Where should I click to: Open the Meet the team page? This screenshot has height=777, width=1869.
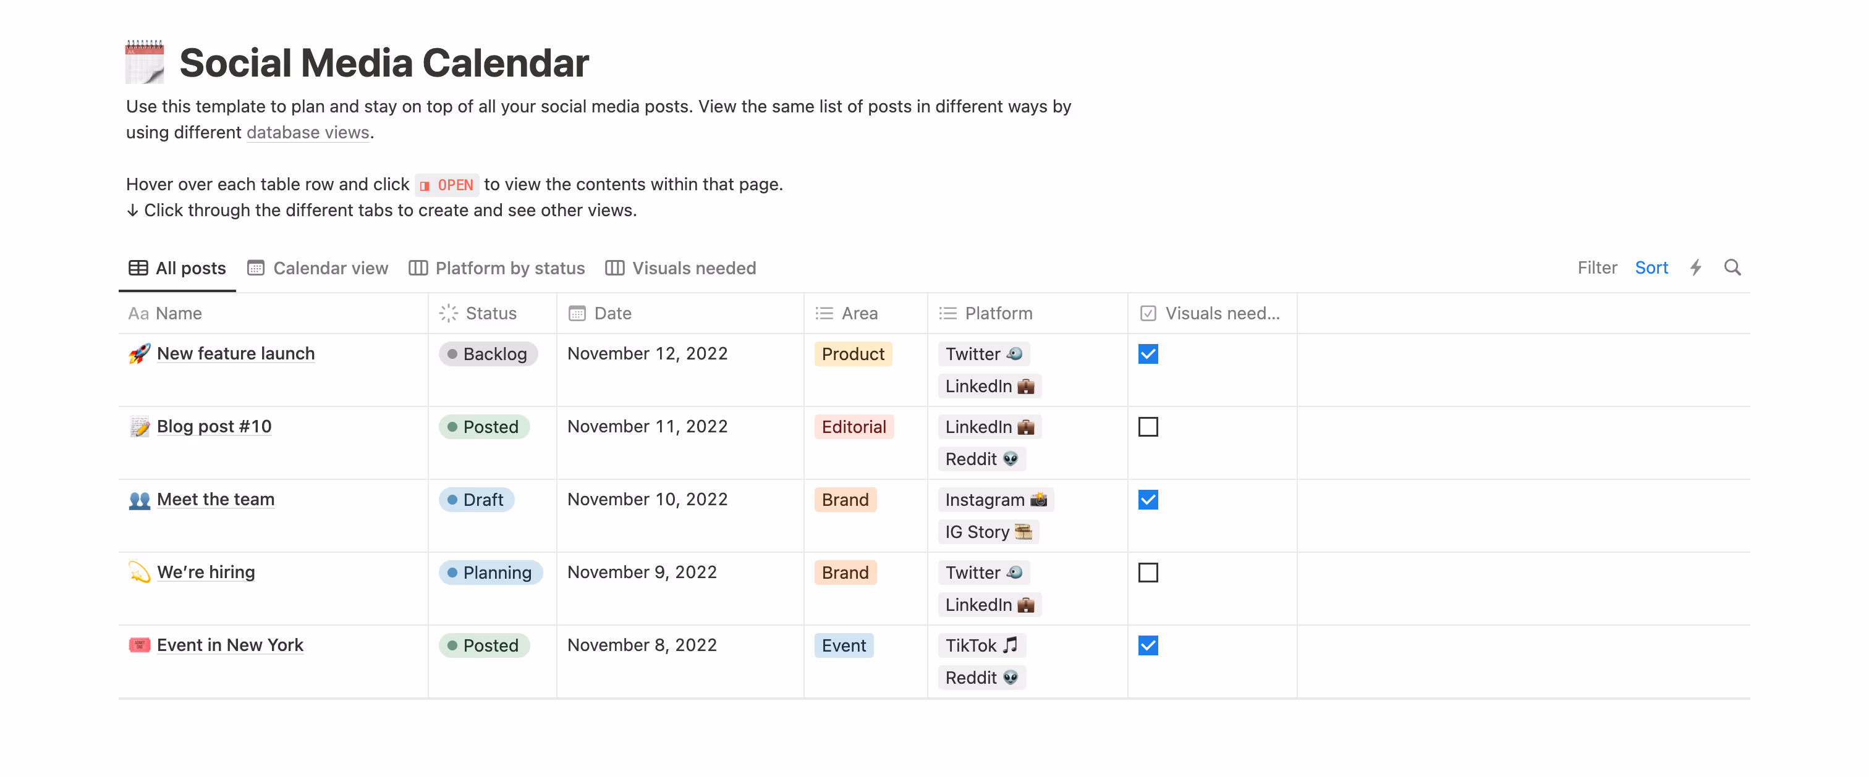216,500
